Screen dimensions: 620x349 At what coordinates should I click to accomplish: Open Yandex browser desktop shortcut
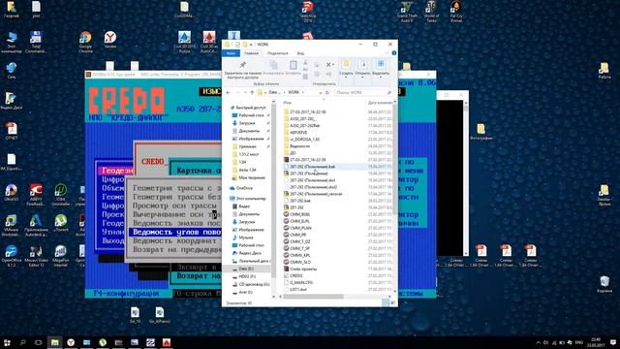click(x=110, y=41)
